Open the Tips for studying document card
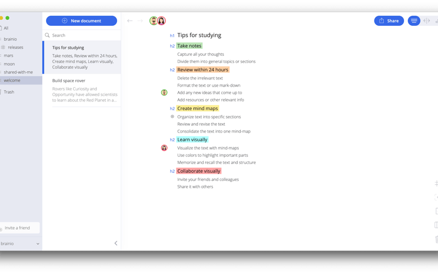438x274 pixels. [82, 58]
